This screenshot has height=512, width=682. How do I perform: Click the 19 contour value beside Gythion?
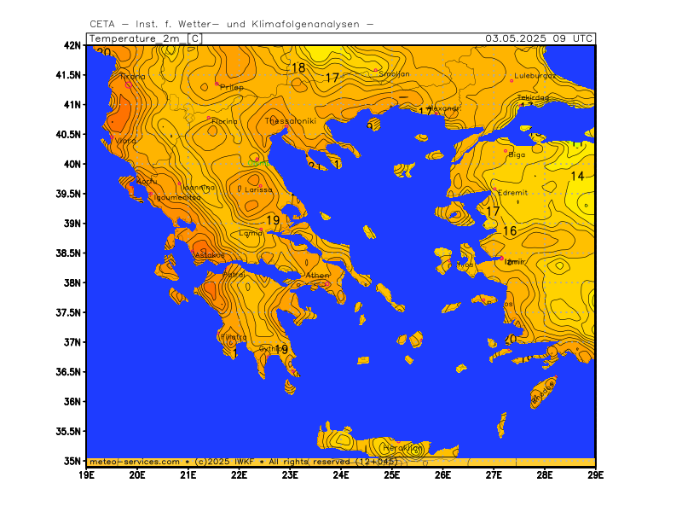click(281, 349)
